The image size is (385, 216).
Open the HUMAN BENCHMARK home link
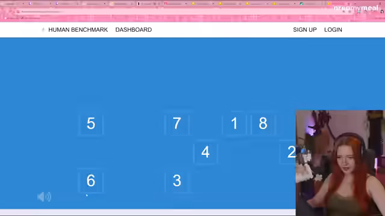[78, 29]
